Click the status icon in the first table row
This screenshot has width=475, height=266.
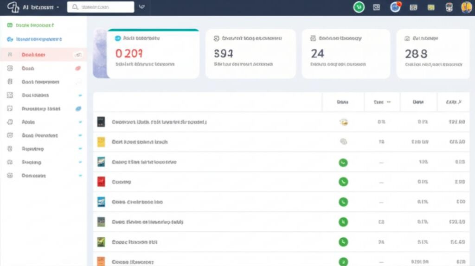pos(343,122)
